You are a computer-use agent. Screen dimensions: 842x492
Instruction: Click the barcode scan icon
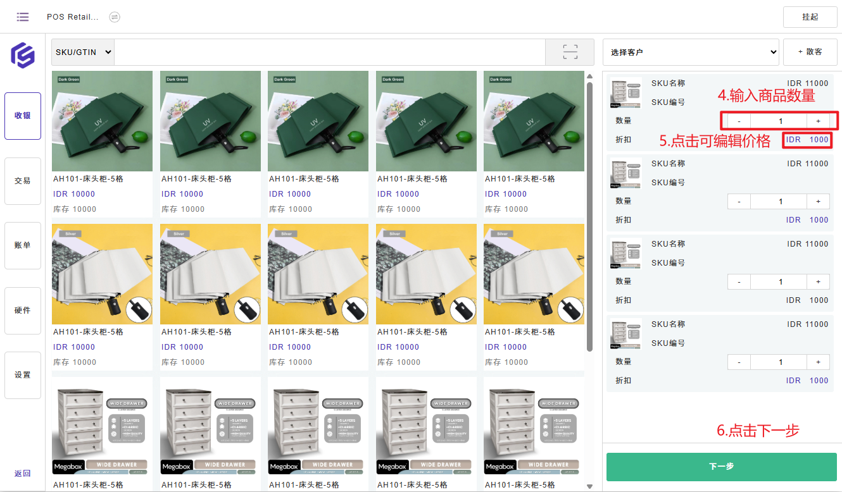(x=570, y=52)
